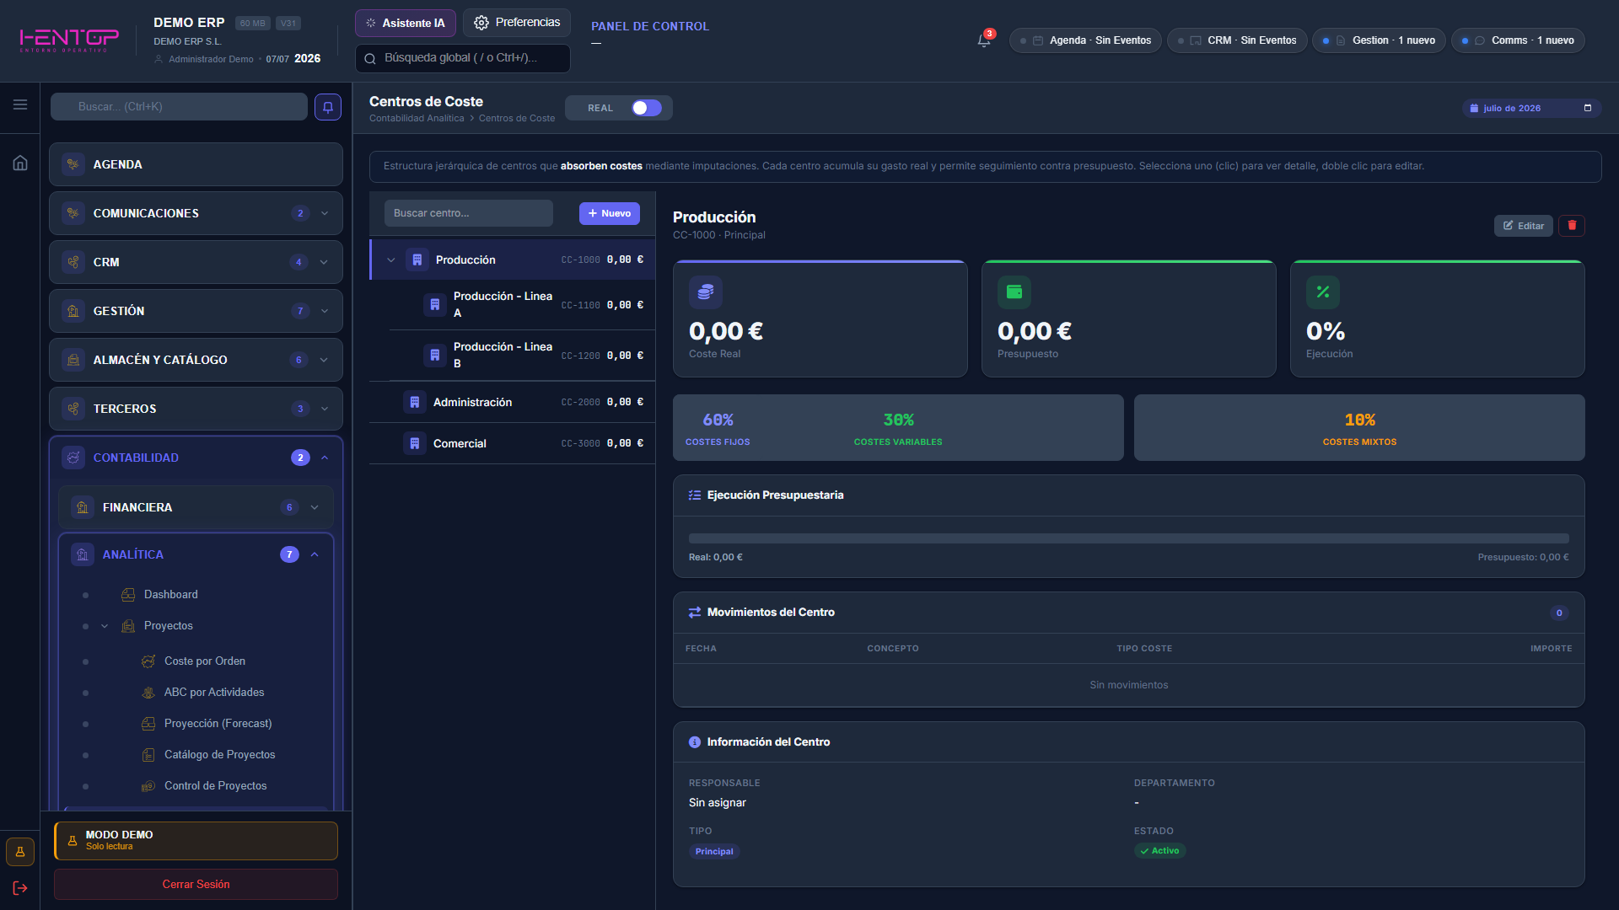Click the Comms · 1 nuevo status pill
Screen dimensions: 1619x910
coord(1519,40)
